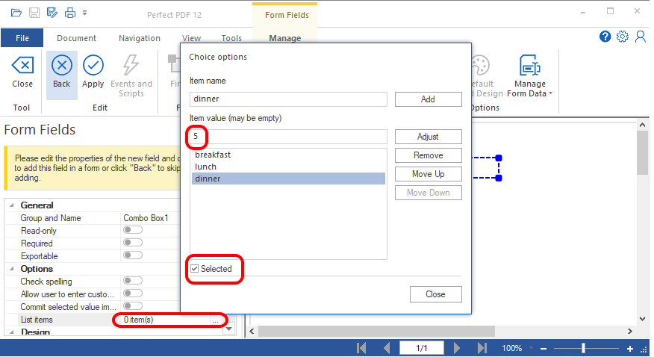Click the Close tool icon in the ribbon

[22, 66]
